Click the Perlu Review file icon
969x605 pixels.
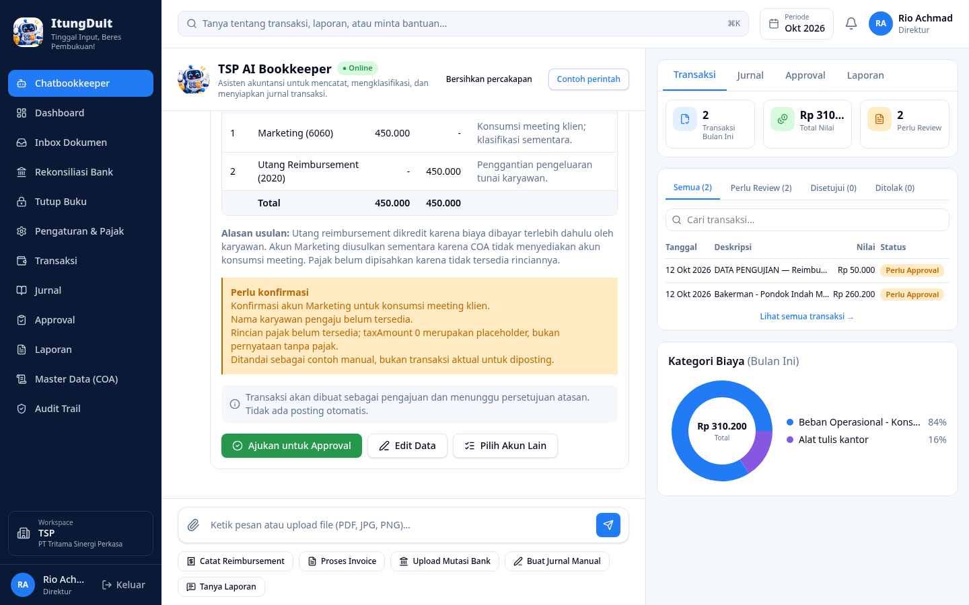880,119
